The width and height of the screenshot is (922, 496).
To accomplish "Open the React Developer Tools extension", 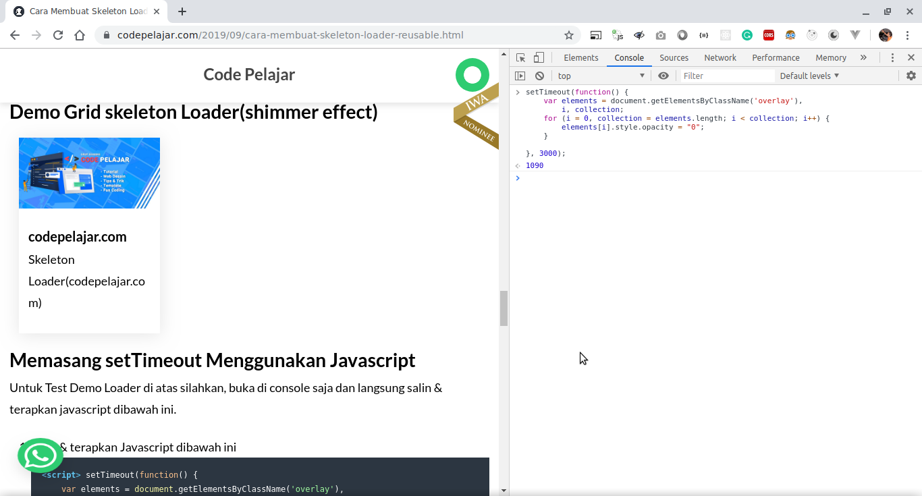I will [x=726, y=35].
